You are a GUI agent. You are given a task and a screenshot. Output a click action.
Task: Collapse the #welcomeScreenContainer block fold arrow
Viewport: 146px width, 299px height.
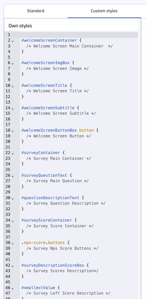point(13,41)
